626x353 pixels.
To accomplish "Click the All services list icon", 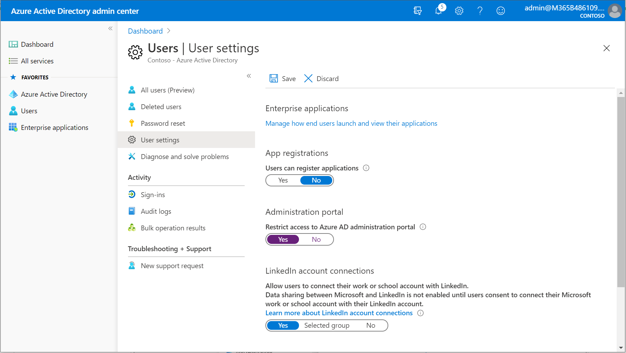I will (x=13, y=61).
